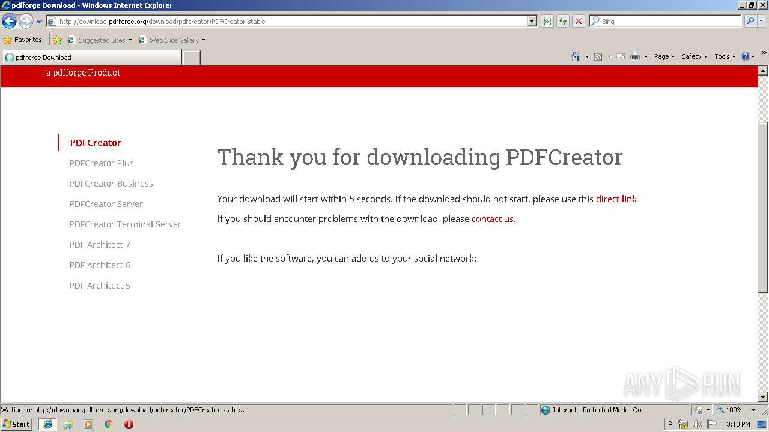Open a new blank tab

click(191, 58)
